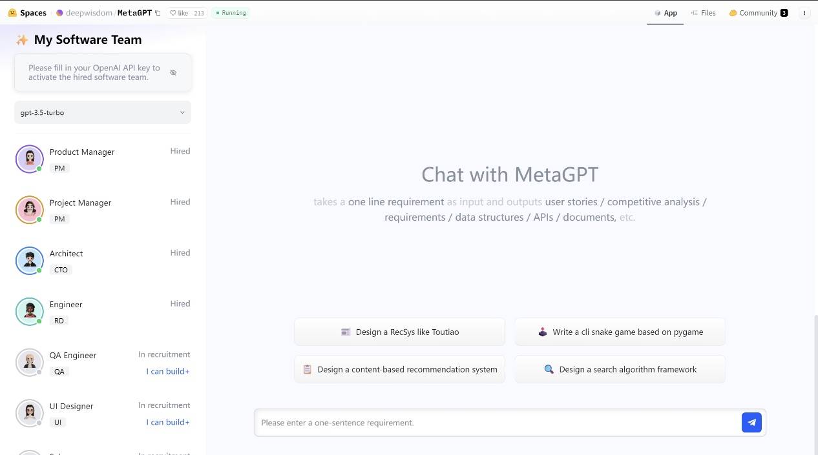Click the Product Manager avatar icon
This screenshot has width=818, height=455.
pyautogui.click(x=29, y=158)
